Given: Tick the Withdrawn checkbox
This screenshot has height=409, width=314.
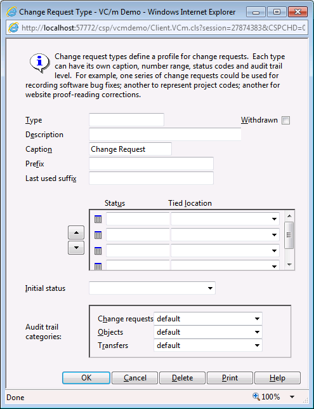Looking at the screenshot, I should click(x=286, y=120).
